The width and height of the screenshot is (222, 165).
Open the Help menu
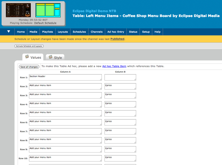click(x=157, y=32)
